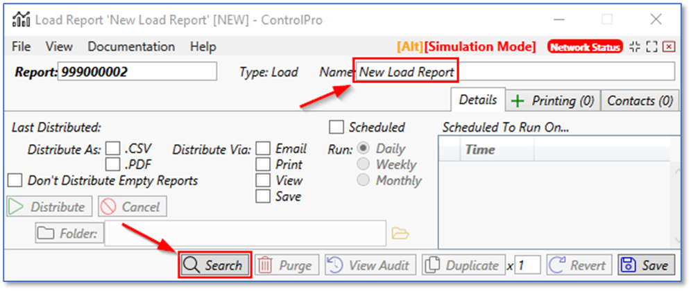
Task: Click the Duplicate report button
Action: pyautogui.click(x=463, y=265)
